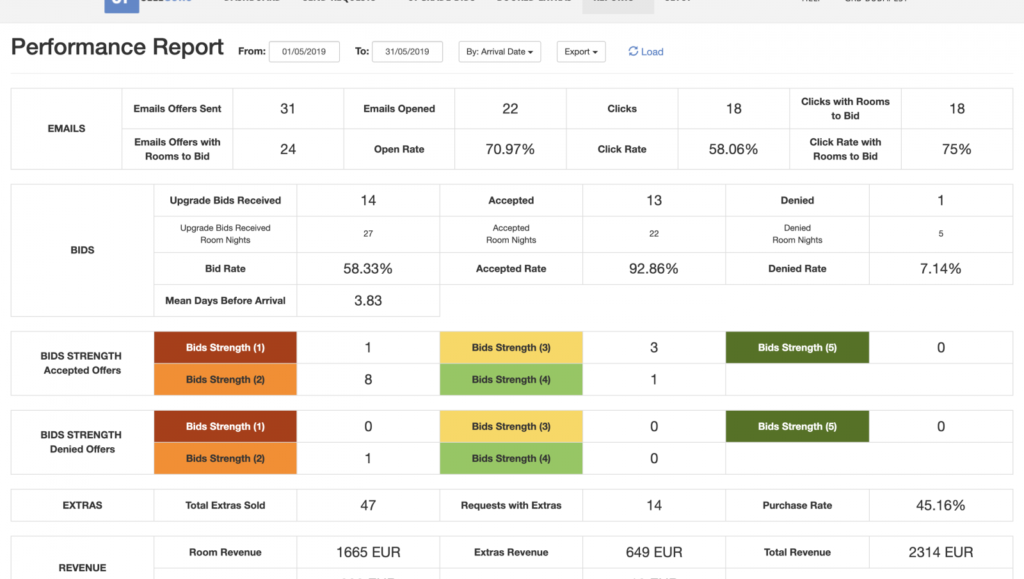Image resolution: width=1024 pixels, height=579 pixels.
Task: Click Denied Offers Bids Strength (5) dark green cell
Action: pos(797,427)
